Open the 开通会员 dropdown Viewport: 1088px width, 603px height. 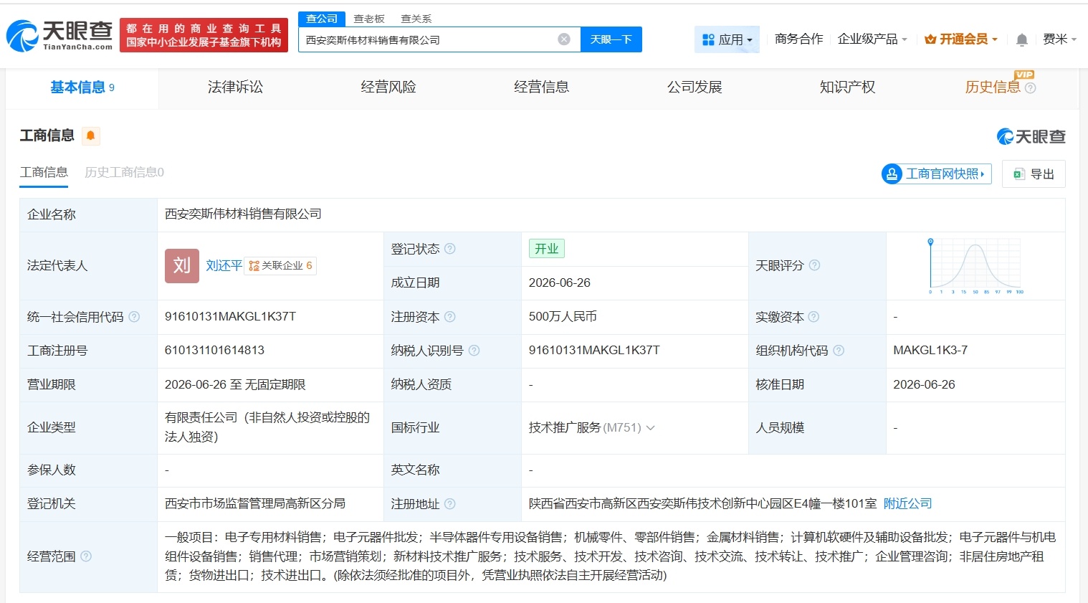[961, 39]
